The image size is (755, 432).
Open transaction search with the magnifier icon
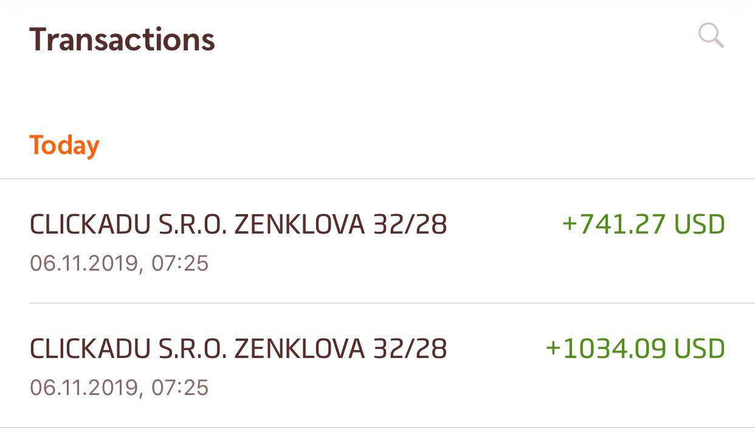click(x=711, y=35)
